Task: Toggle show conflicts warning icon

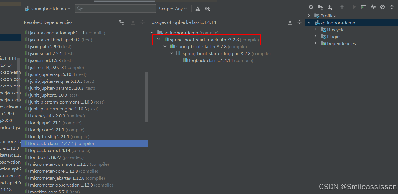Action: [x=198, y=9]
